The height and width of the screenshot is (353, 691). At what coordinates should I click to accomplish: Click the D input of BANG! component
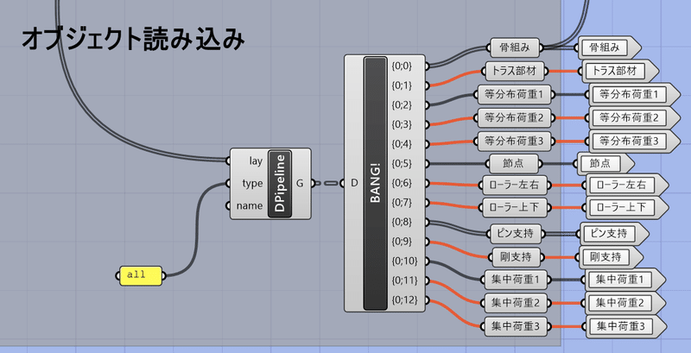point(354,183)
